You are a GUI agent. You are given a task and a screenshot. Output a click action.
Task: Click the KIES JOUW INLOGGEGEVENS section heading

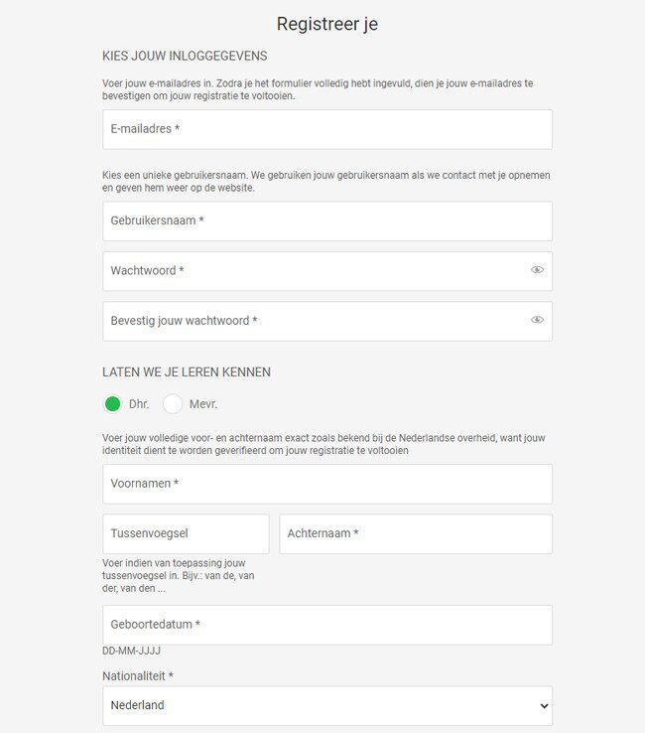(185, 56)
